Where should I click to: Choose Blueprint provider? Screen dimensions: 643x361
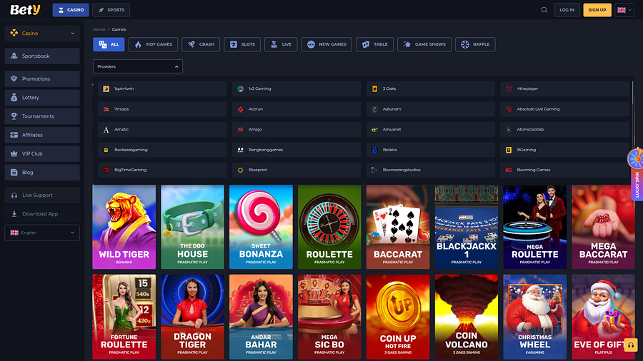[x=296, y=171]
